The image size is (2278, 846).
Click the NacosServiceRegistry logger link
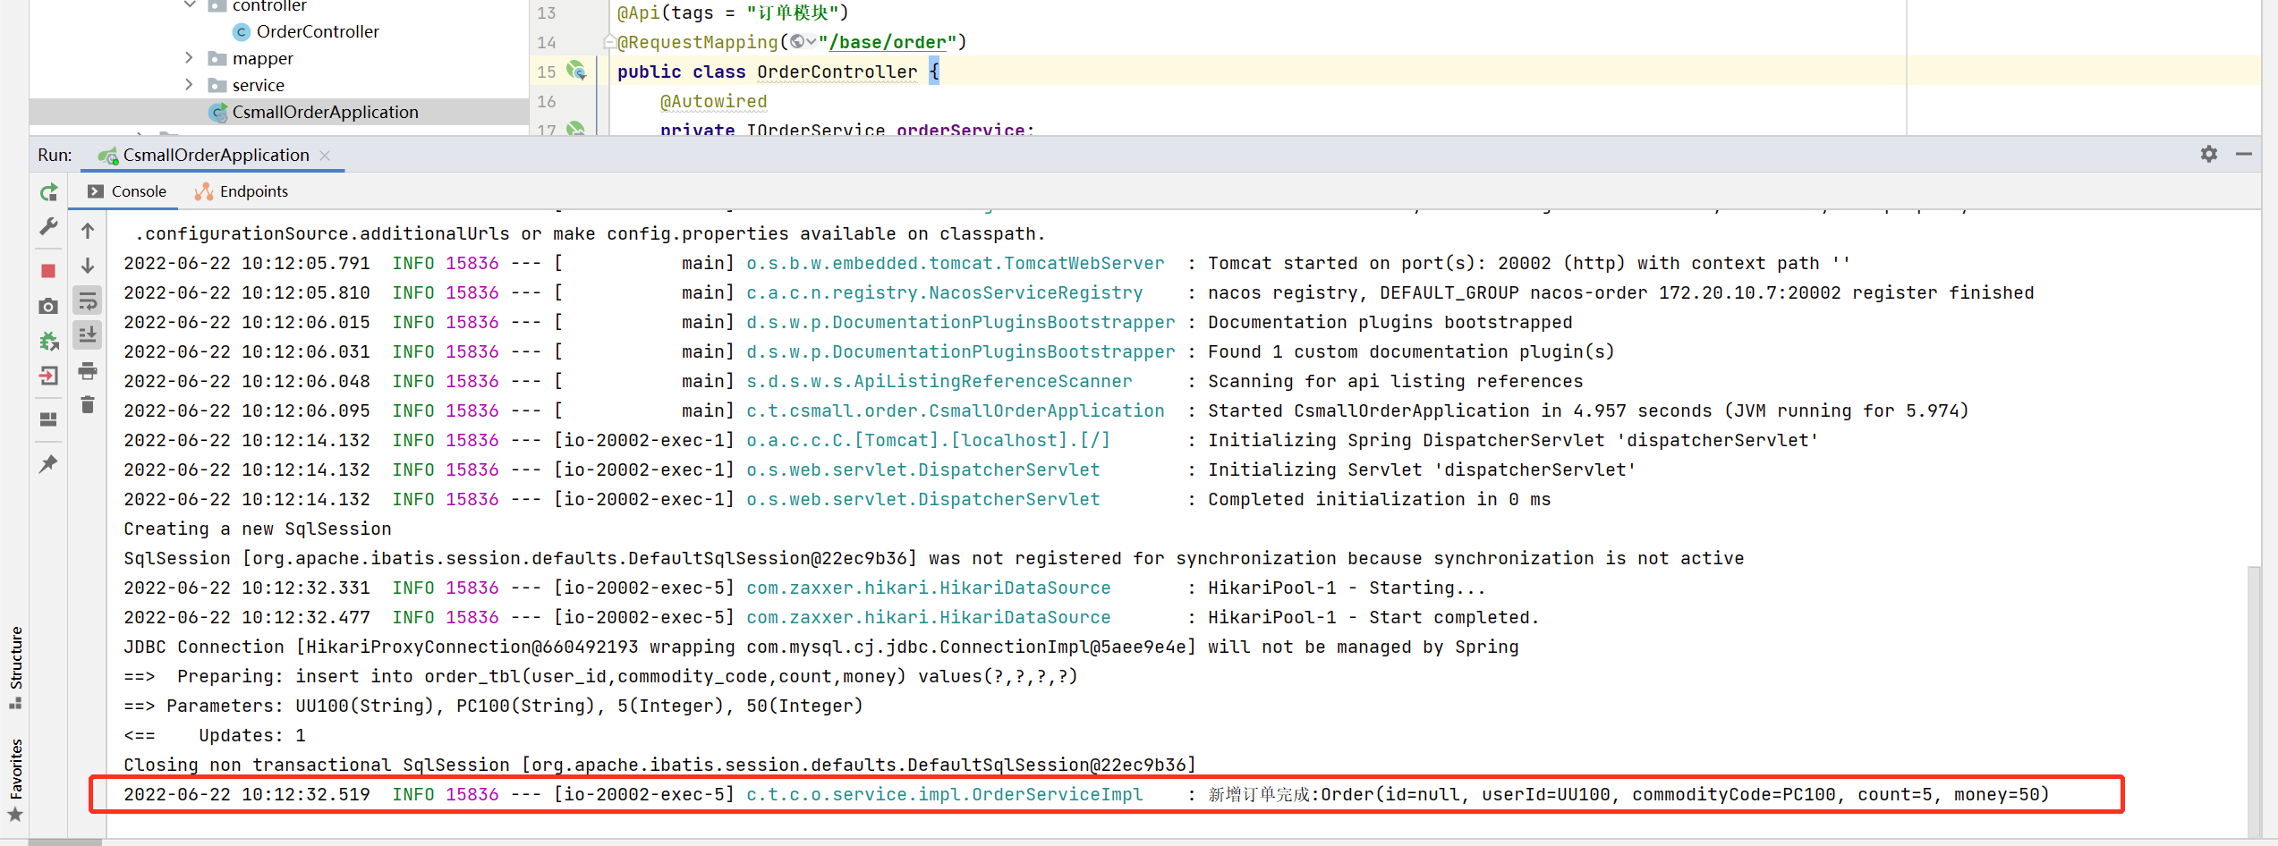click(945, 292)
